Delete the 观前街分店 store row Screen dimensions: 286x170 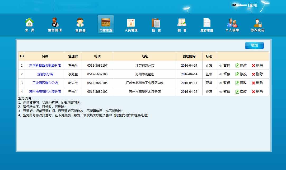[257, 74]
